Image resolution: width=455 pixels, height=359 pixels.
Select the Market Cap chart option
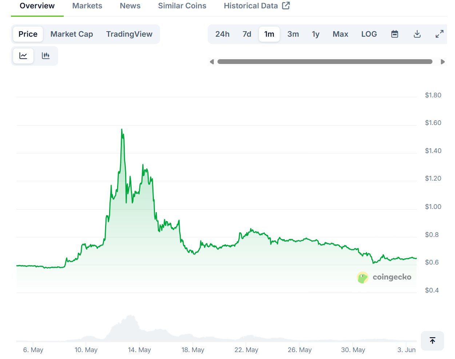[72, 34]
